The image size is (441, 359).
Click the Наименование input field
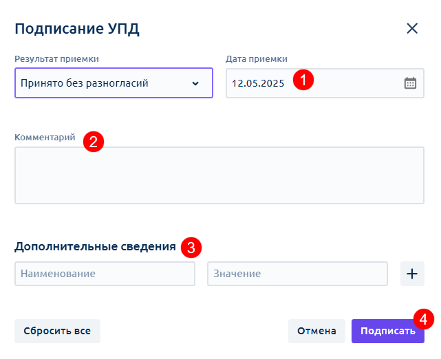point(105,274)
